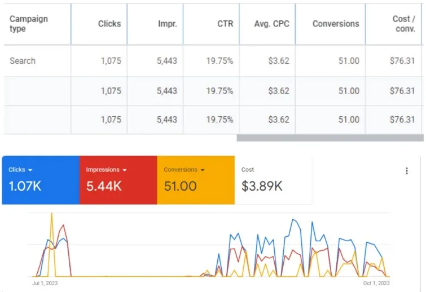Click the highest blue clicks peak in chart

pyautogui.click(x=292, y=220)
